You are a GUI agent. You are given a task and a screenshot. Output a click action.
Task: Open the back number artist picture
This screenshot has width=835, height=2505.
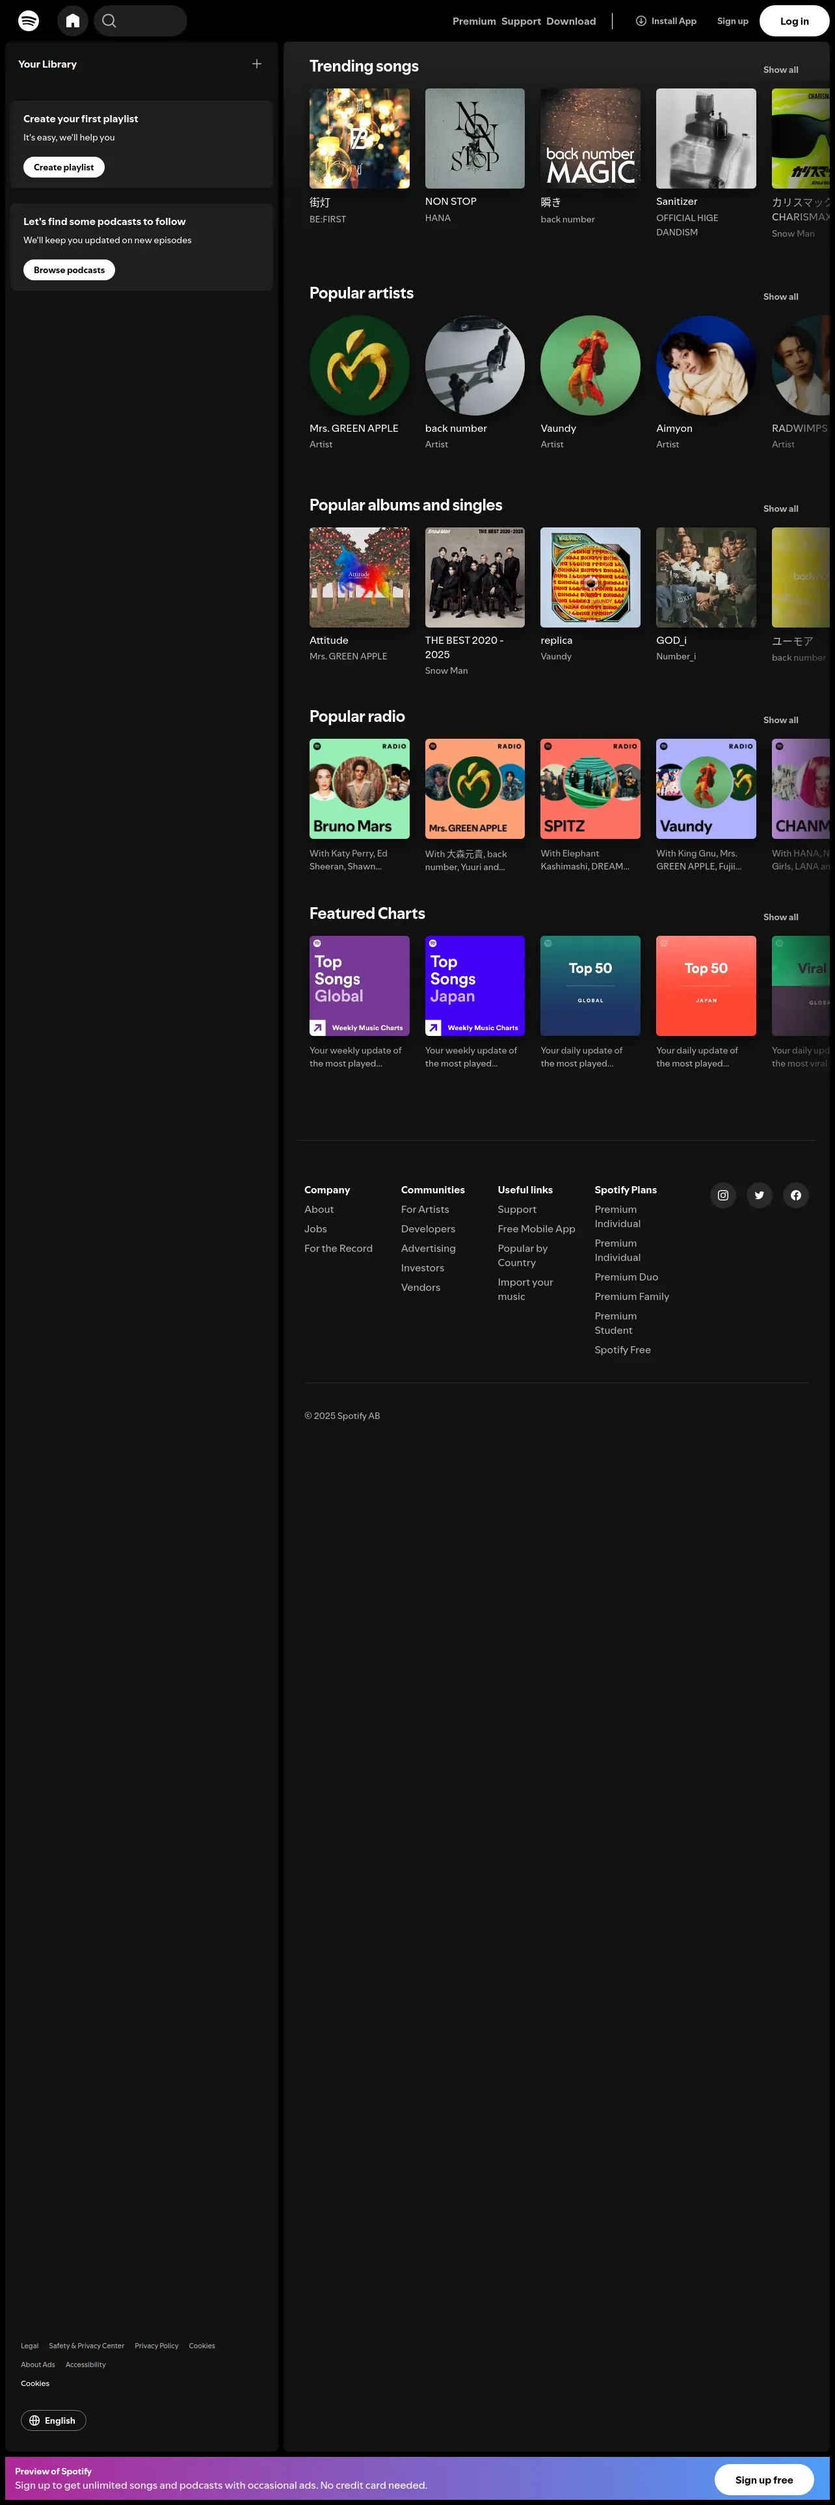pos(475,365)
